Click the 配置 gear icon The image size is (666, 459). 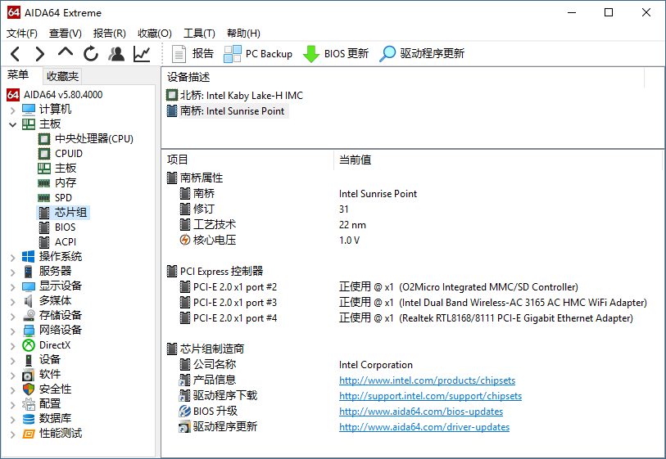(x=29, y=404)
